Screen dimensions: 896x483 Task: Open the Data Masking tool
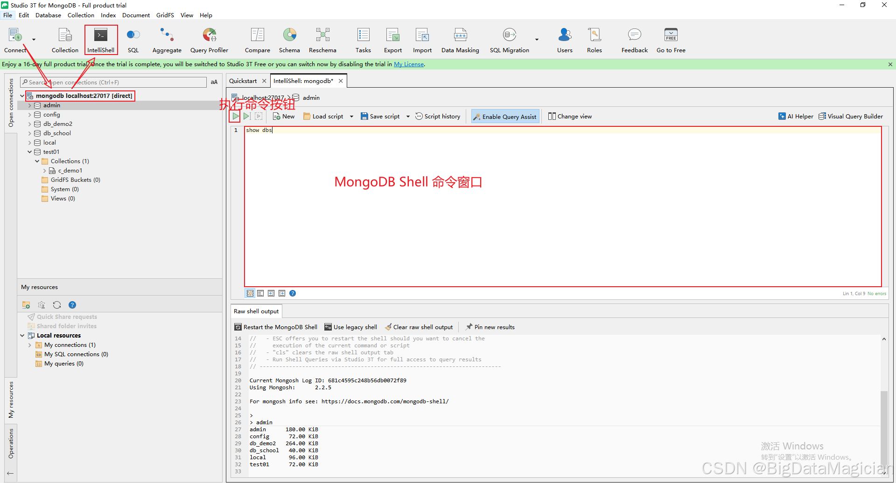click(460, 40)
